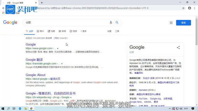Click the Chrome taskbar icon
The image size is (198, 111).
pos(32,109)
